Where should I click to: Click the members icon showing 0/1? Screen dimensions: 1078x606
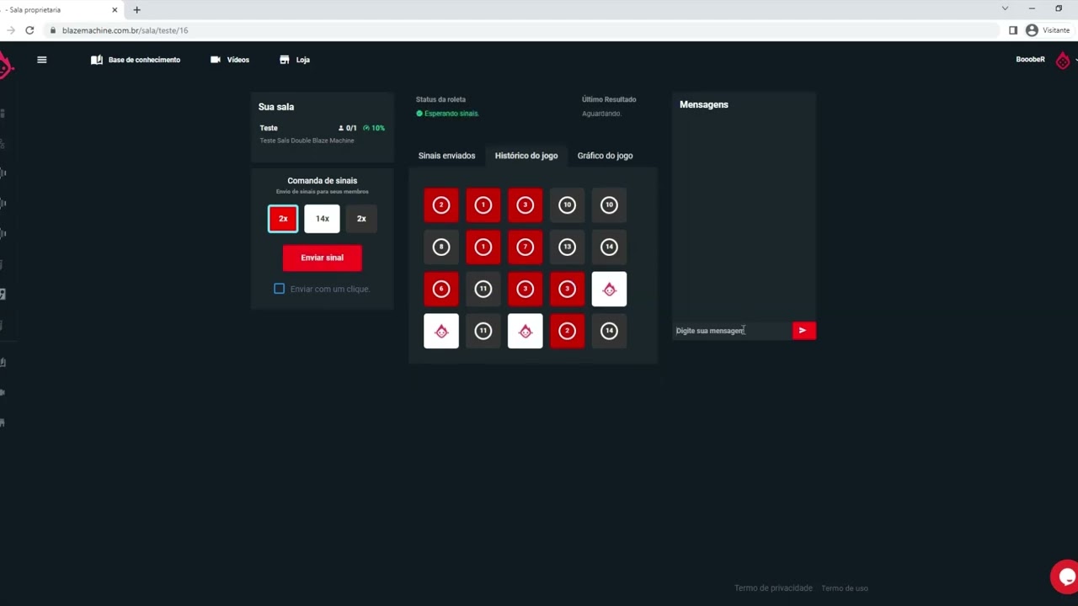(341, 128)
